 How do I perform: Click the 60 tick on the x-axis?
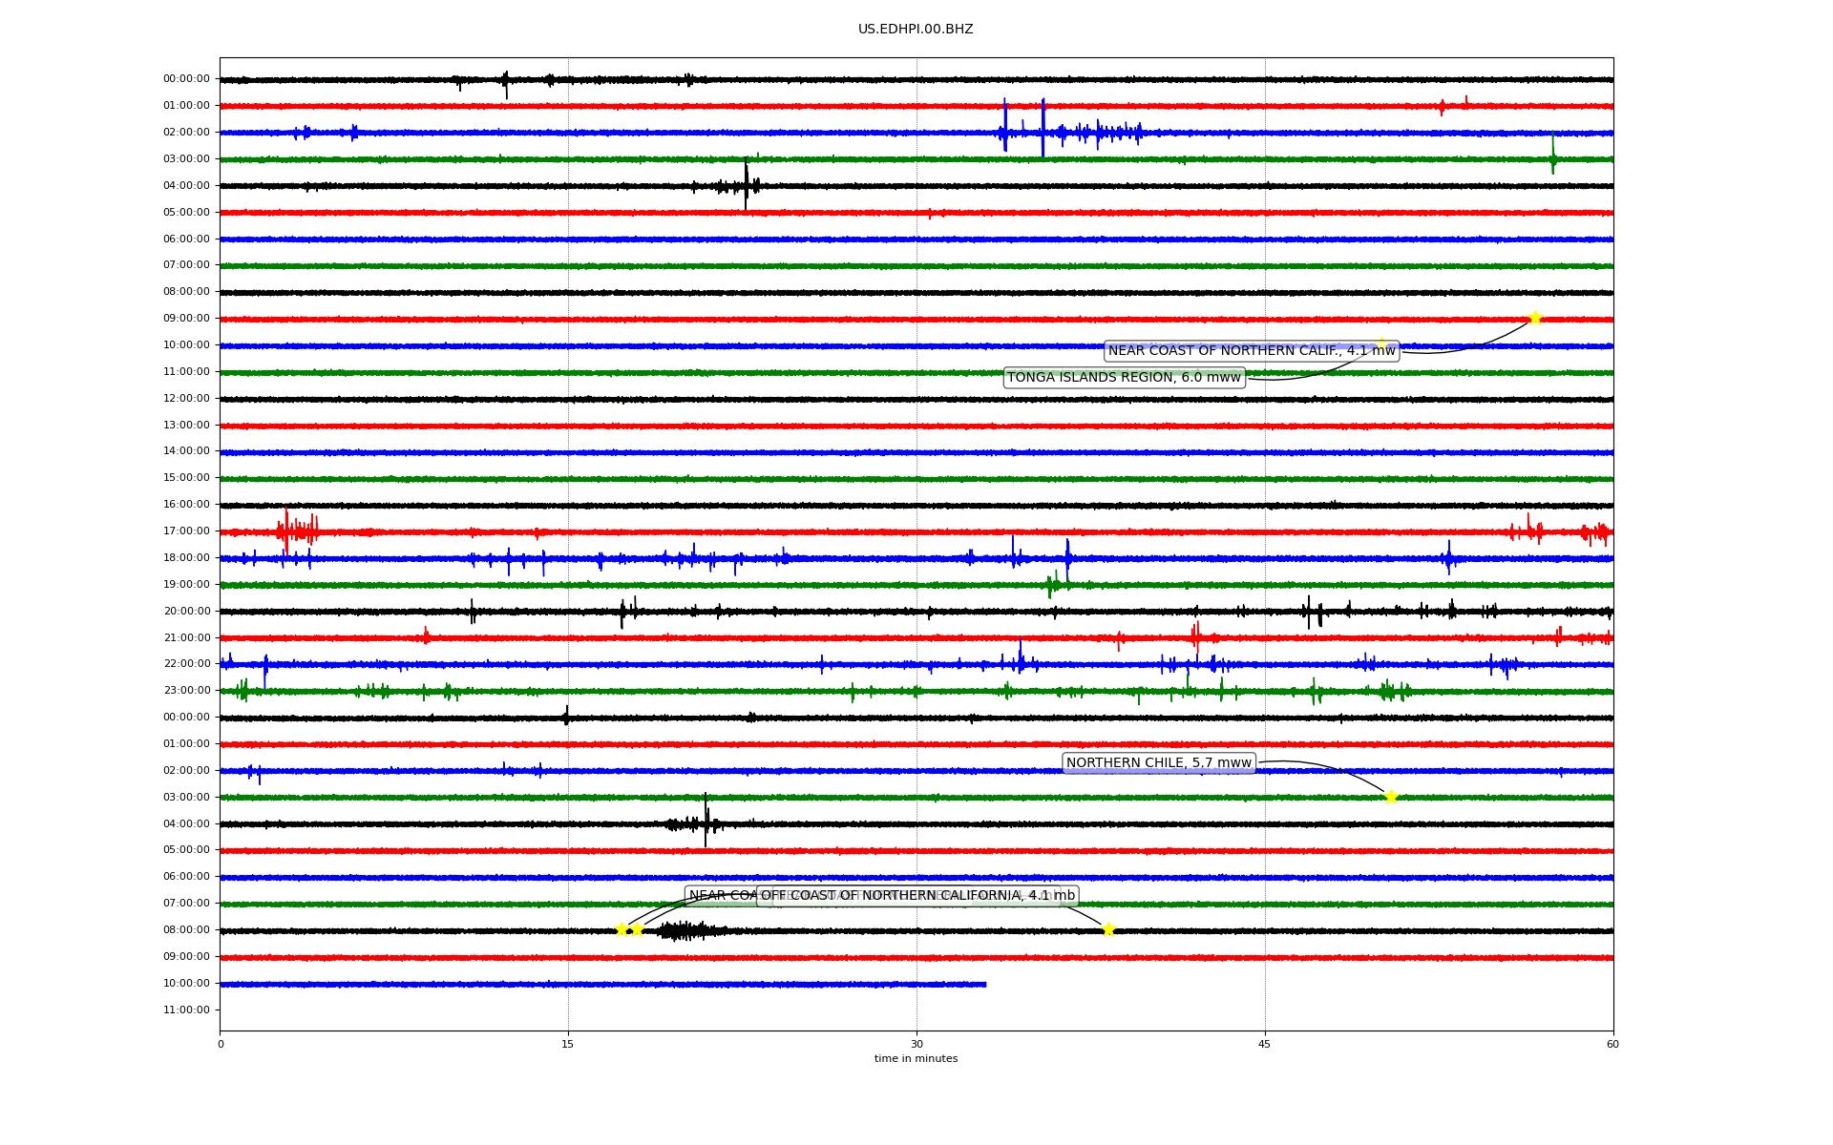1612,1044
